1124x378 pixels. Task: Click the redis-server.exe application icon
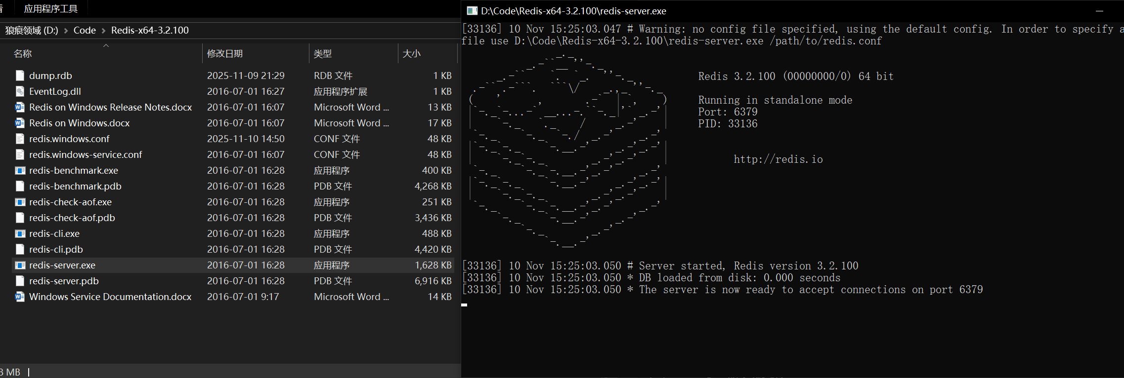click(x=20, y=265)
